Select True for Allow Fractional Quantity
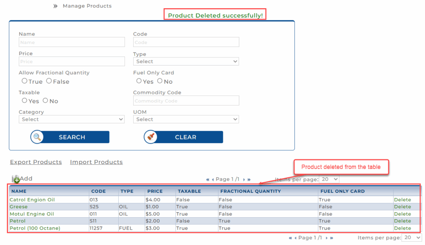The width and height of the screenshot is (425, 245). [x=24, y=81]
